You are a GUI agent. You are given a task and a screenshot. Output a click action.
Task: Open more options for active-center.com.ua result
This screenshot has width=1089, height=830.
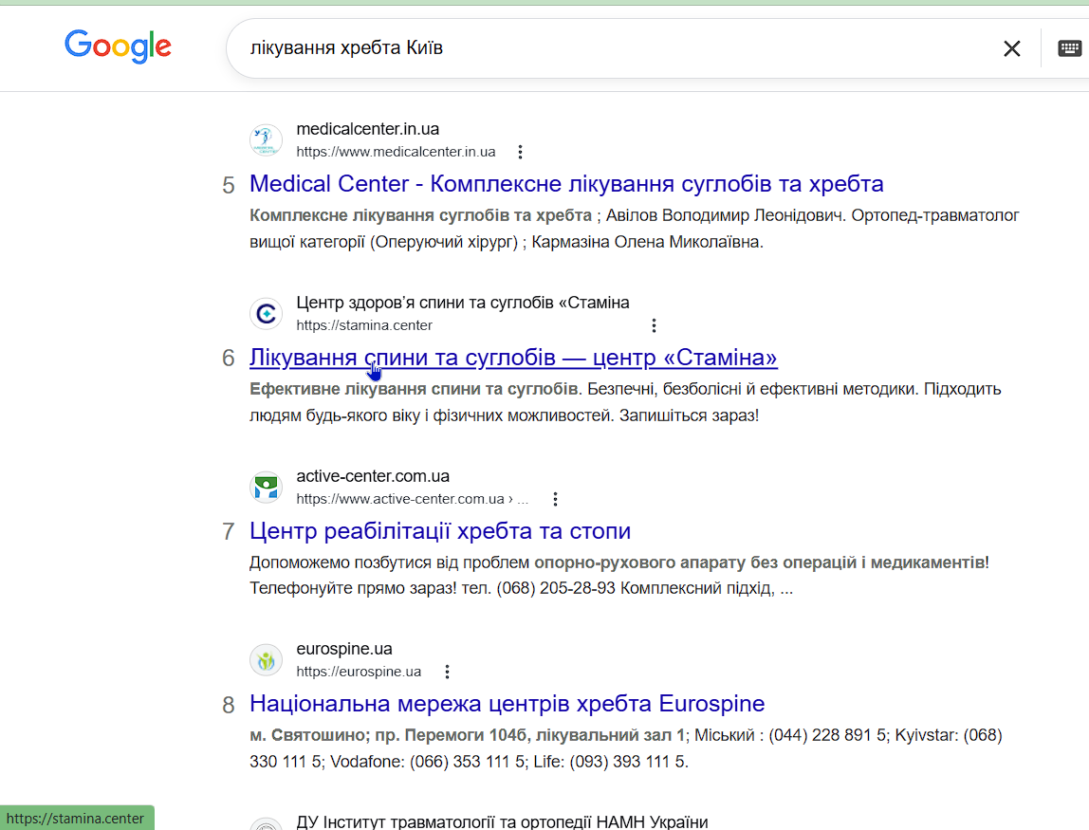pyautogui.click(x=556, y=499)
